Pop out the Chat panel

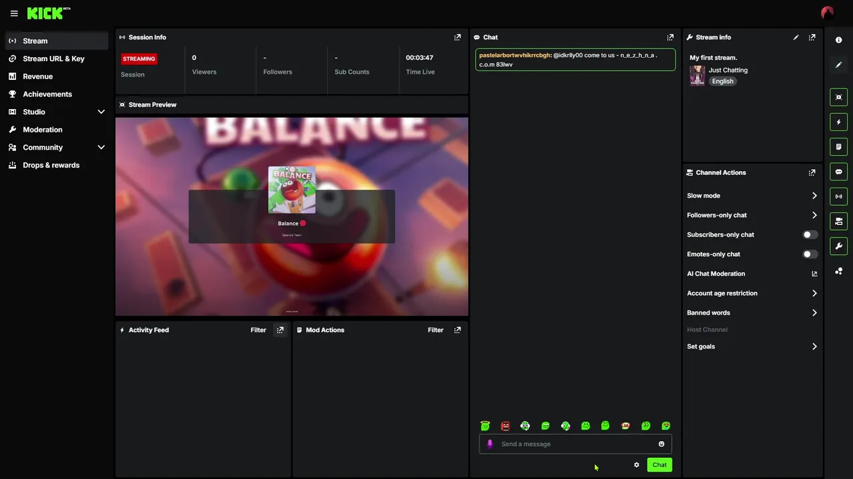(670, 37)
